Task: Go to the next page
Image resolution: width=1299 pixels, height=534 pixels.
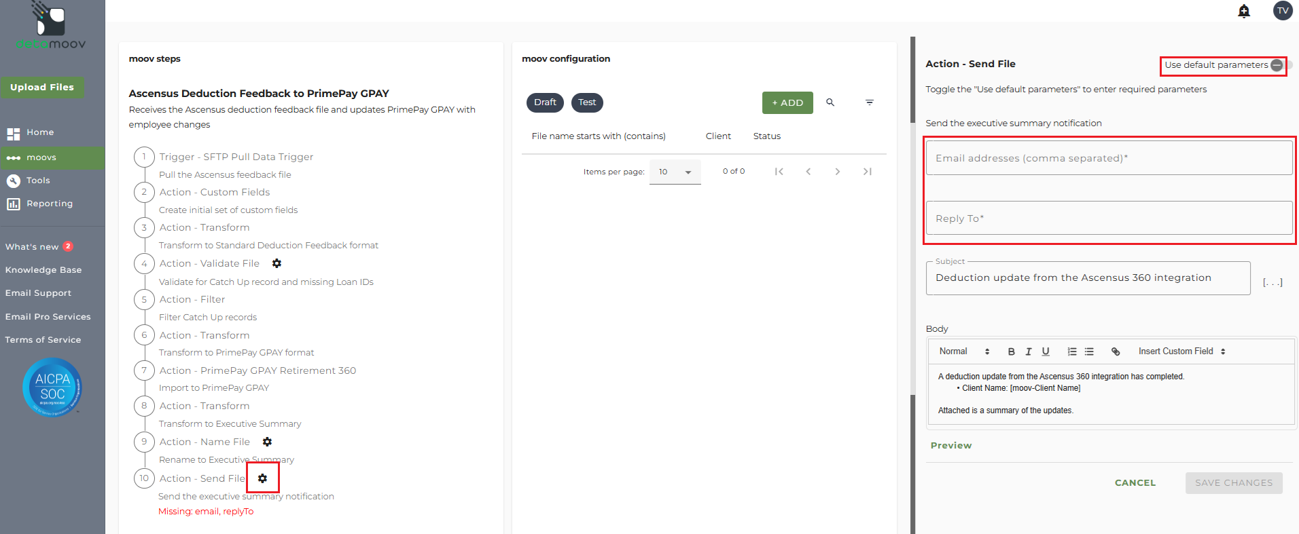Action: (838, 172)
